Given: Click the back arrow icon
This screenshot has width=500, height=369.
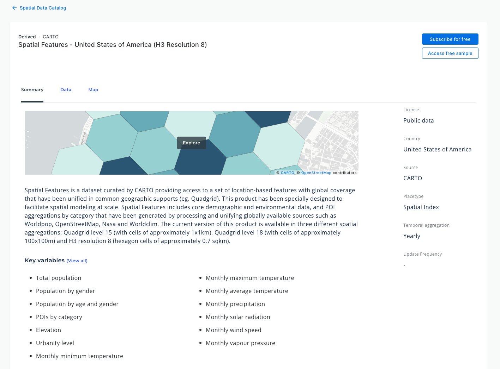Looking at the screenshot, I should [x=14, y=7].
